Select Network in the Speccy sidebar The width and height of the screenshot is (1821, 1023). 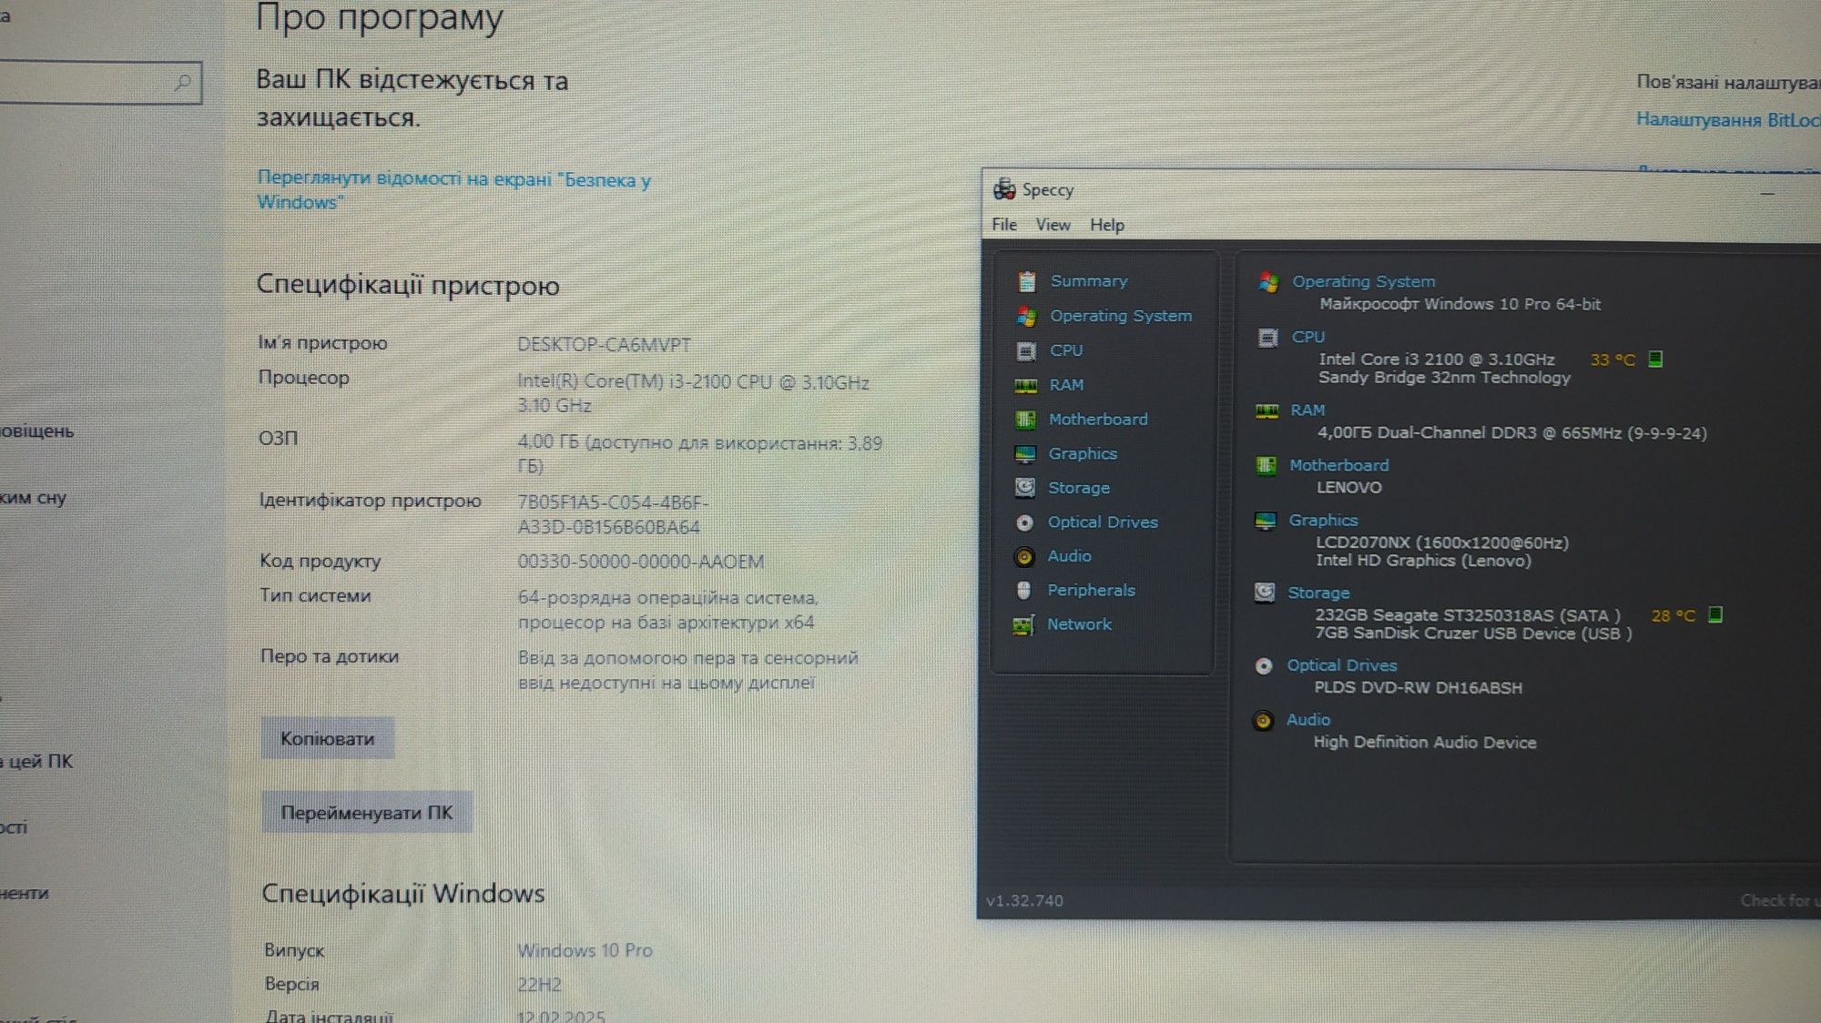1079,624
